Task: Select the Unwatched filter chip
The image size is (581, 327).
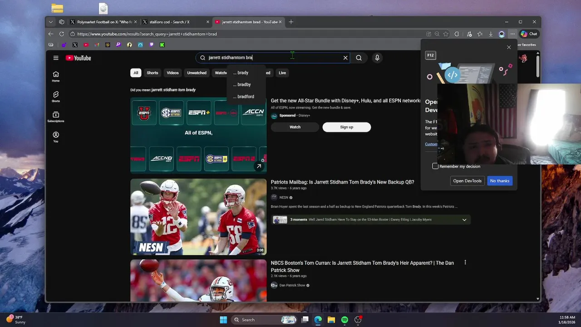Action: click(197, 73)
